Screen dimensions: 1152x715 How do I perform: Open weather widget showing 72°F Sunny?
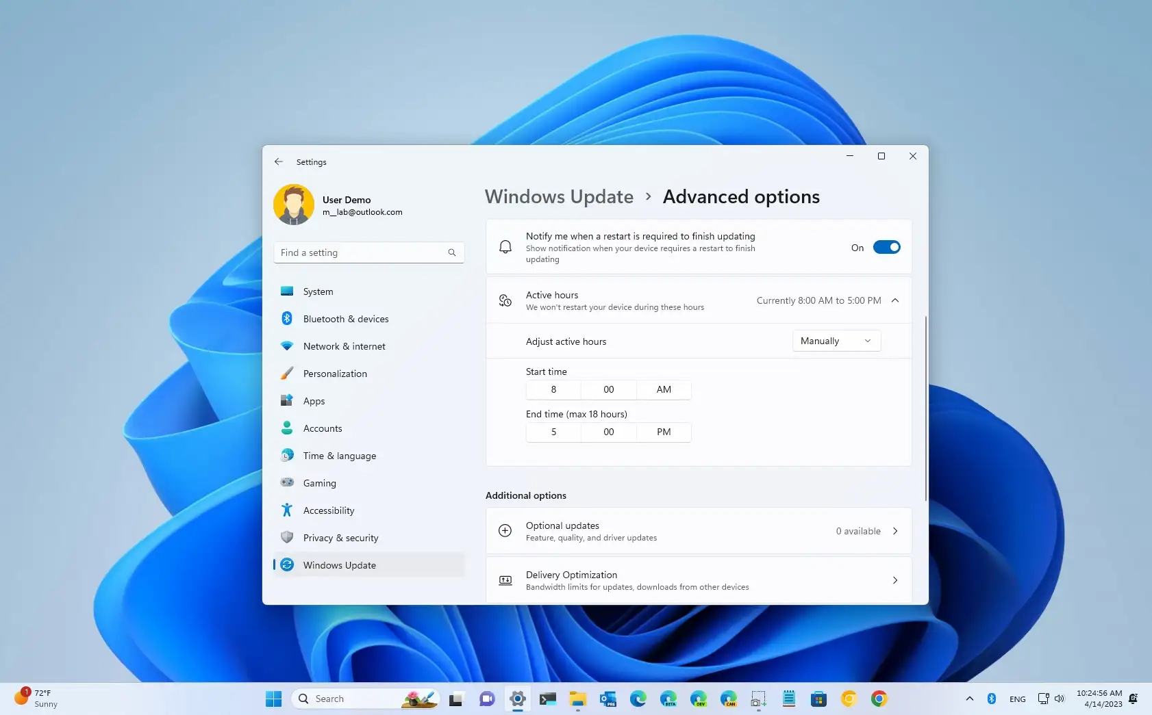point(38,699)
